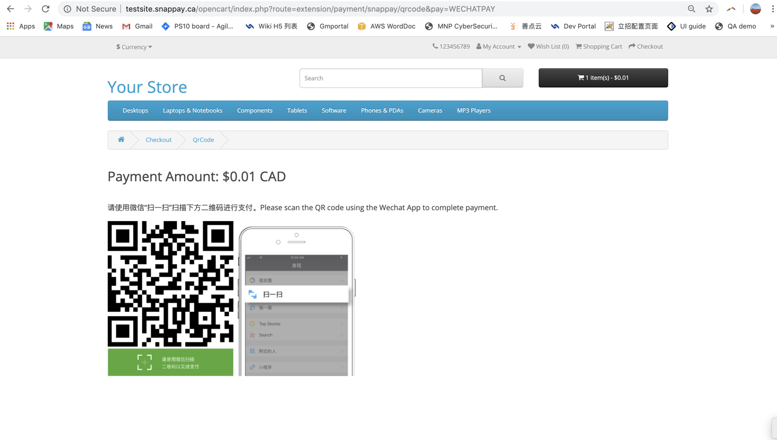Screen dimensions: 777x440
Task: Open the Wiki H5 列表 bookmark
Action: 272,26
